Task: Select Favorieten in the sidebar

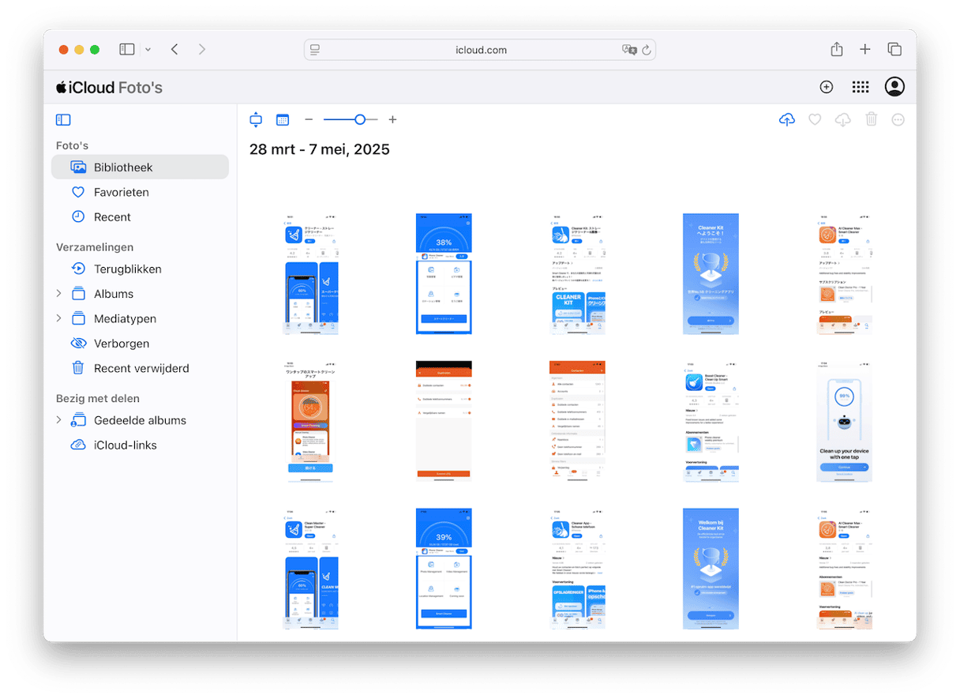Action: (121, 192)
